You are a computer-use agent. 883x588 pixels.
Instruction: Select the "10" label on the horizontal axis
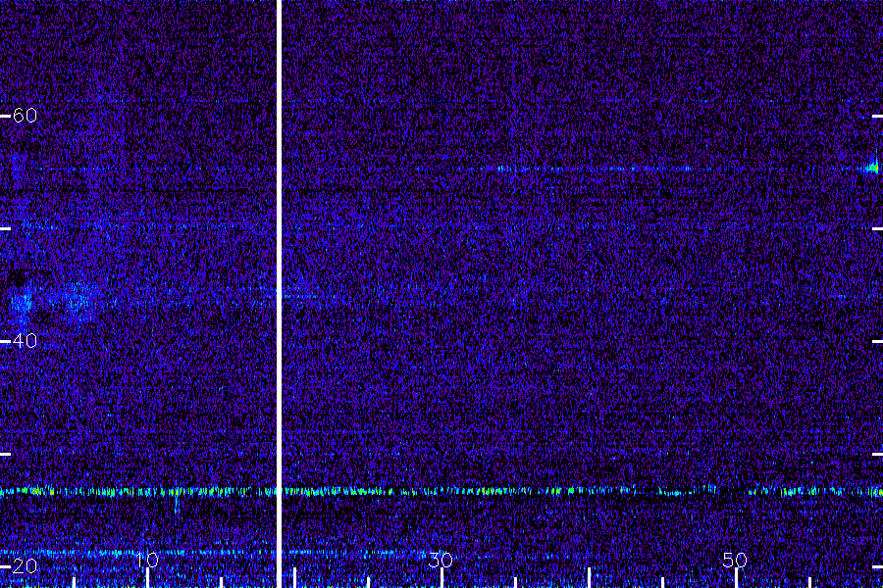coord(147,560)
